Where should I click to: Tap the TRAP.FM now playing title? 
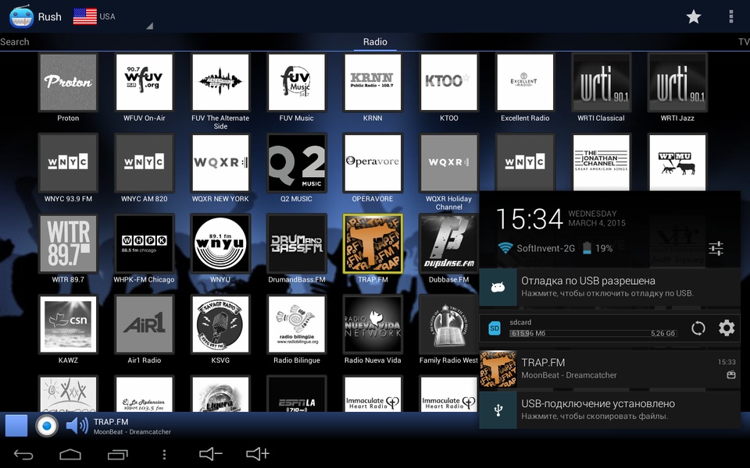point(111,422)
